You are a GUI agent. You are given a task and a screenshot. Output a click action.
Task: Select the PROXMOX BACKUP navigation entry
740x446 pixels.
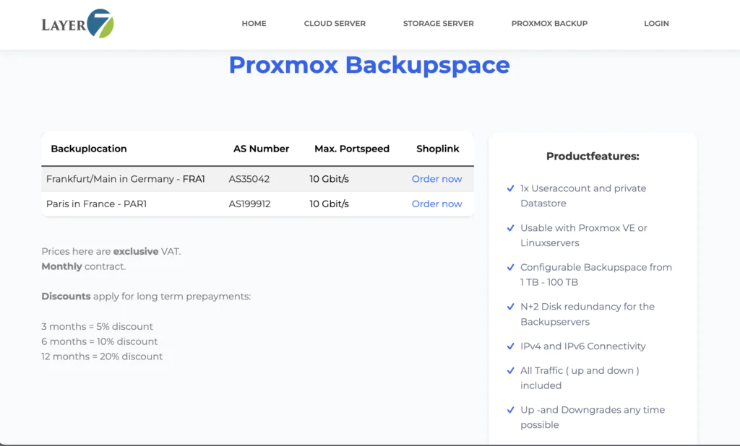(x=549, y=23)
